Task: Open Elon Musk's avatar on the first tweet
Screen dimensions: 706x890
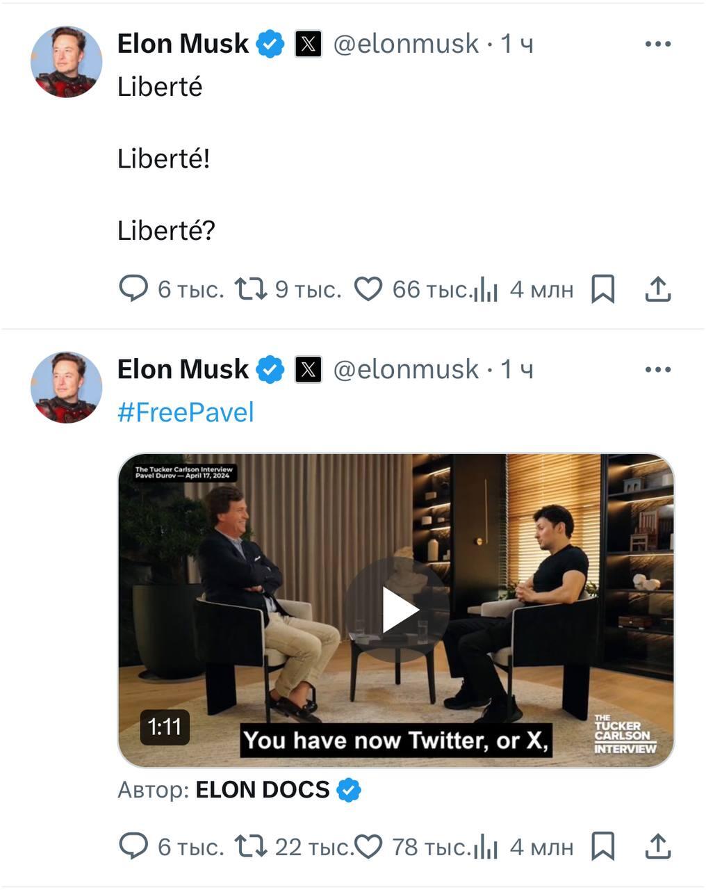Action: [67, 62]
